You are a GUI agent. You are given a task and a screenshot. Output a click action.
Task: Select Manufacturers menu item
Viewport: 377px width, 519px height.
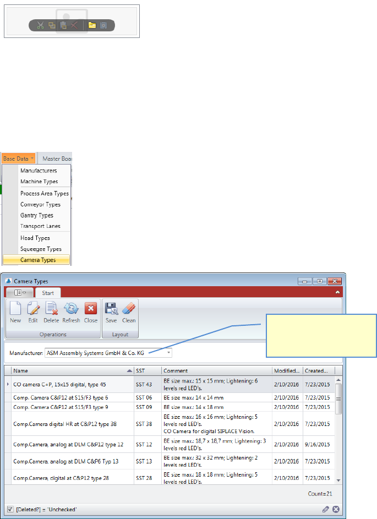(x=39, y=171)
